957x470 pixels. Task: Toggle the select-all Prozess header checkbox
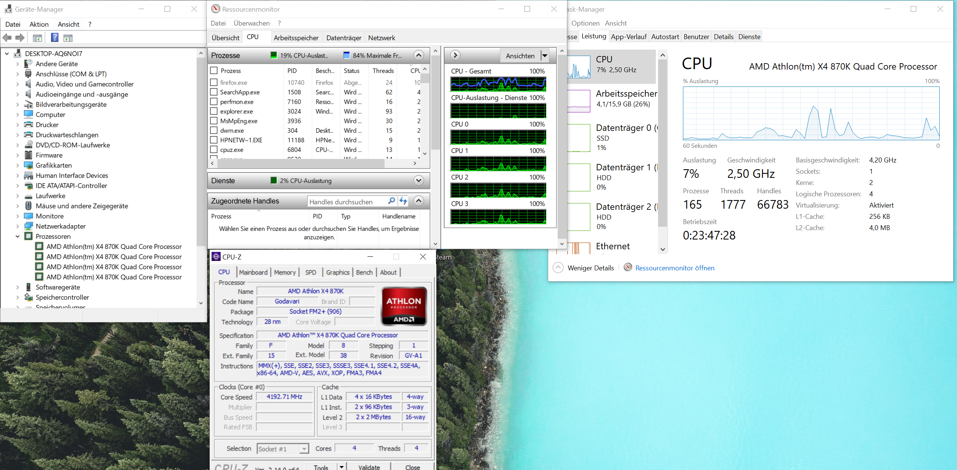214,70
